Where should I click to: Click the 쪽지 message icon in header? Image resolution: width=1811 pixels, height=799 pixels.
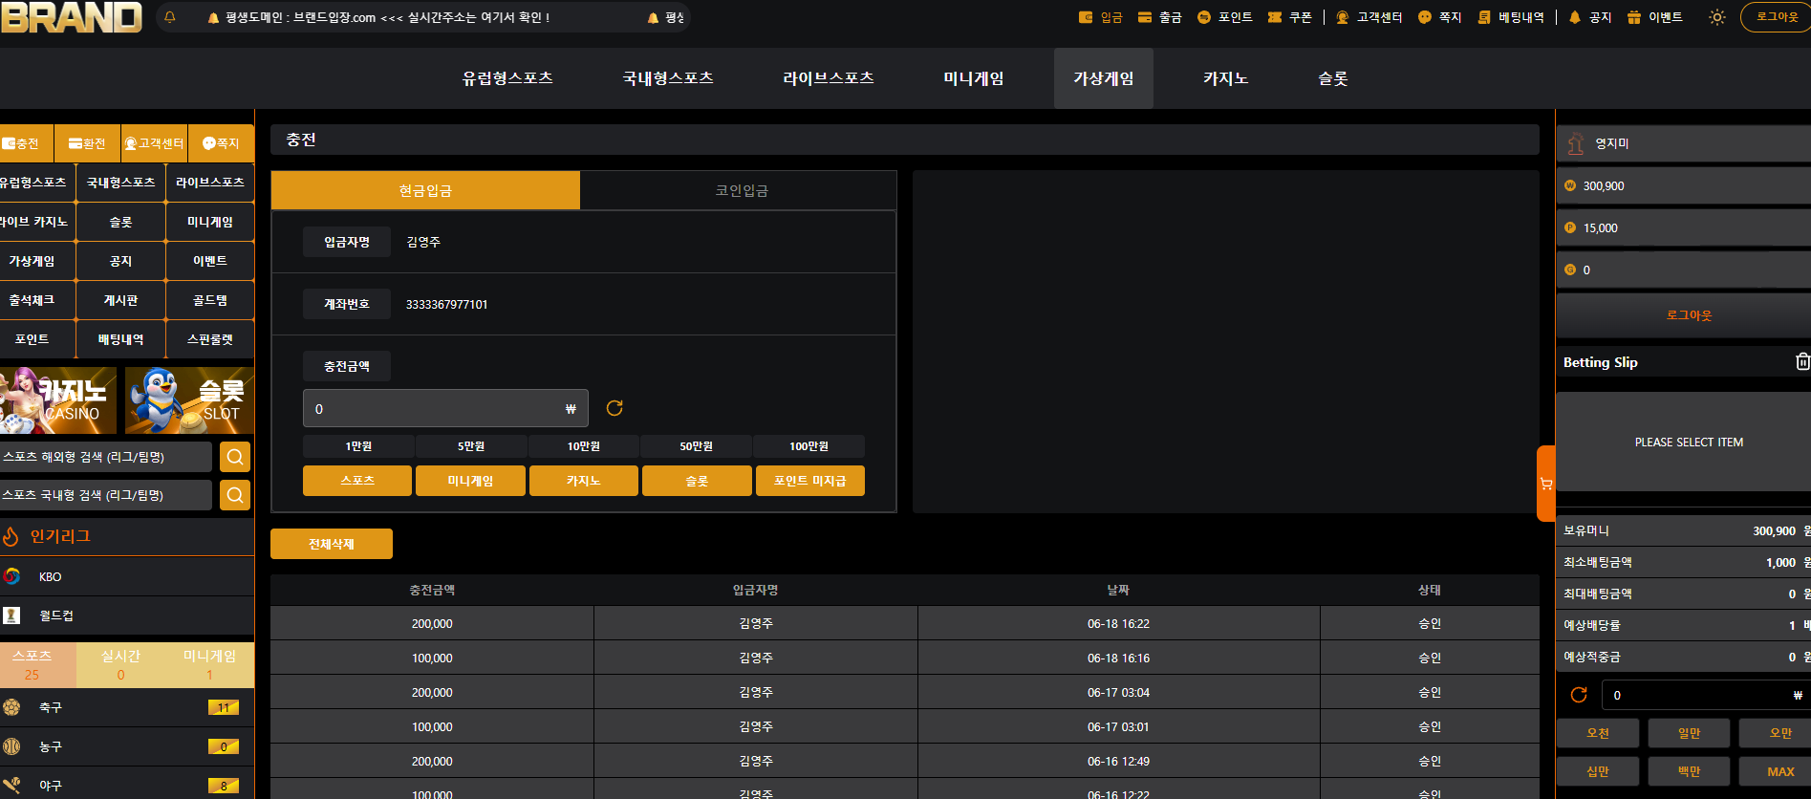coord(1425,17)
